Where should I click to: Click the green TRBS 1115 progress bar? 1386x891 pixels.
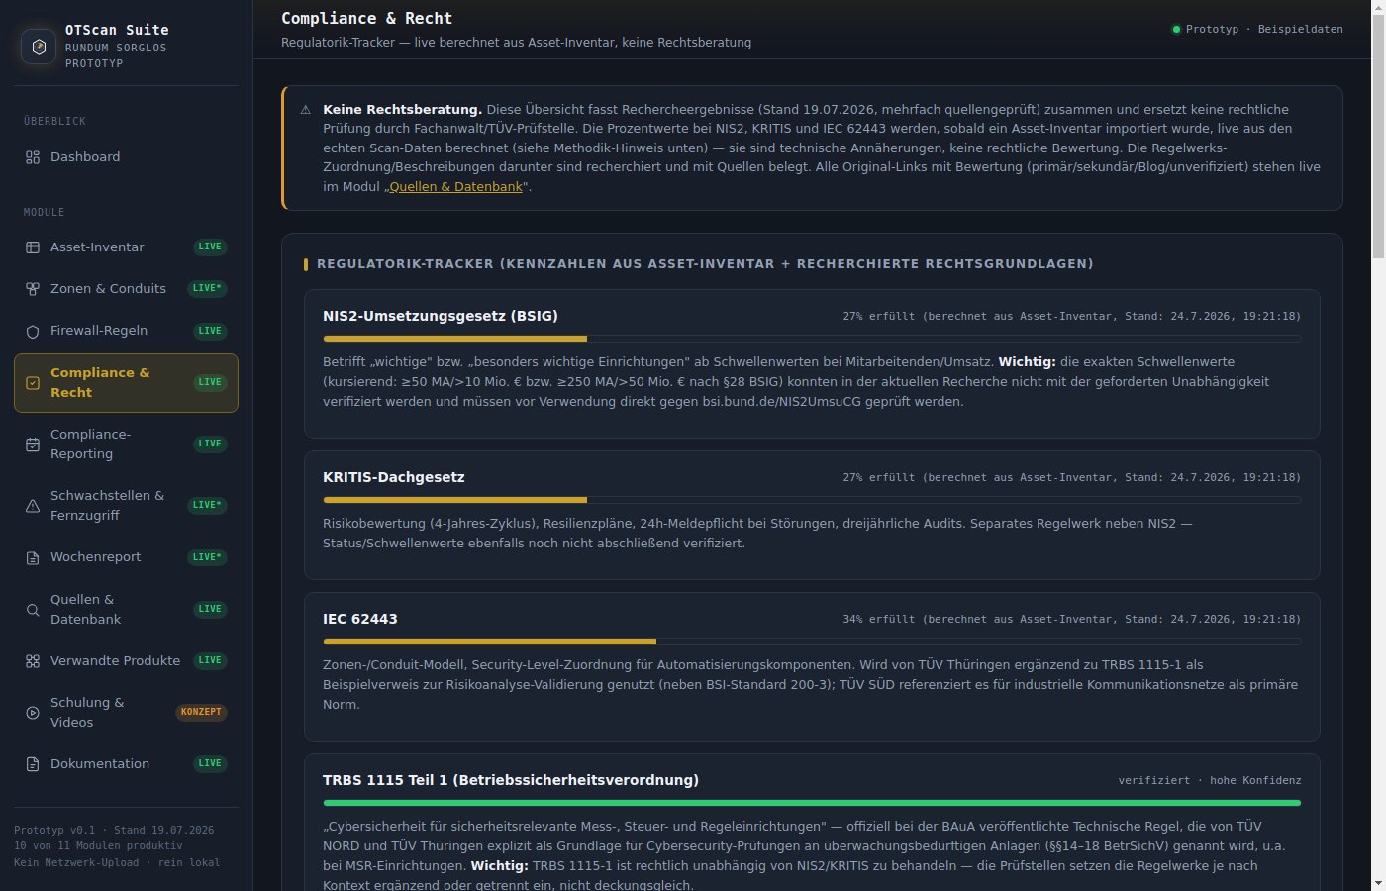[x=812, y=803]
